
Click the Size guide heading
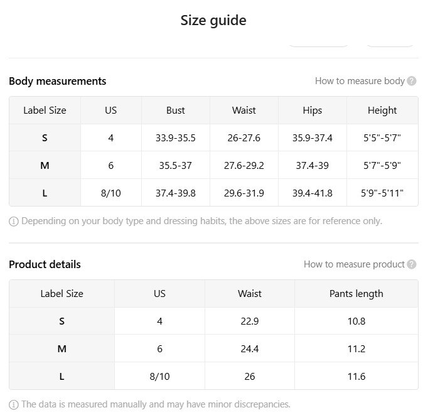213,20
